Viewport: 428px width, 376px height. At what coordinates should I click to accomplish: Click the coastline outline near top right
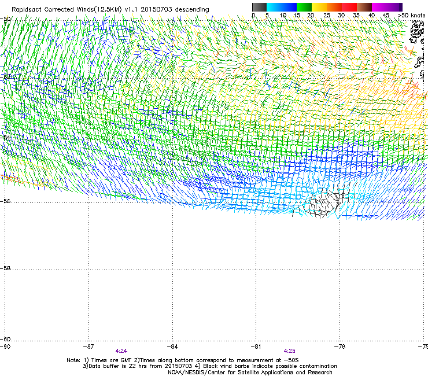[418, 33]
